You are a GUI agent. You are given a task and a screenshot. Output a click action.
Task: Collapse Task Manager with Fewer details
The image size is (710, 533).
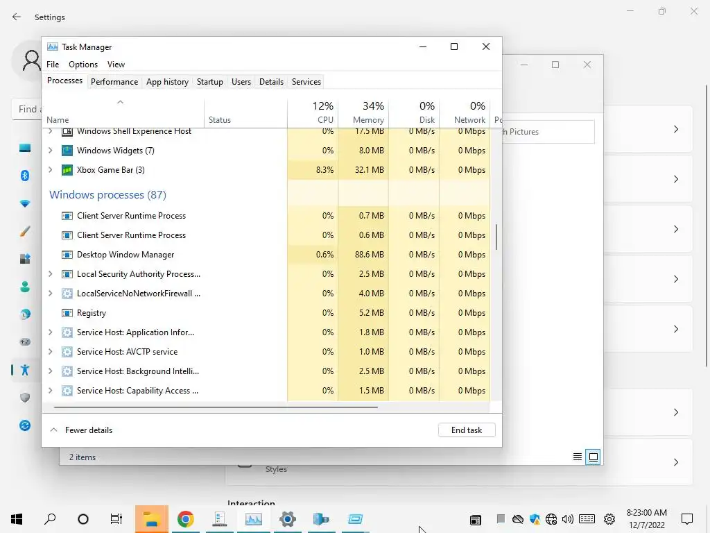pyautogui.click(x=81, y=430)
